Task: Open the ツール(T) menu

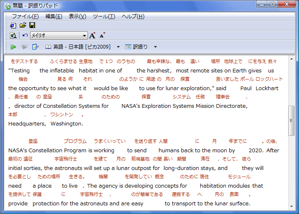Action: tap(104, 16)
